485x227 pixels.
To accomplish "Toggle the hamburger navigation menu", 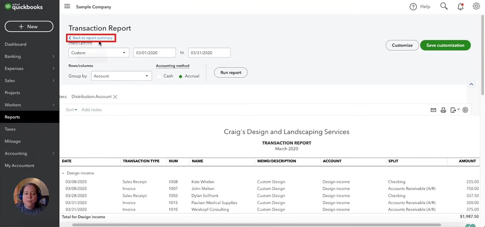I will (67, 6).
